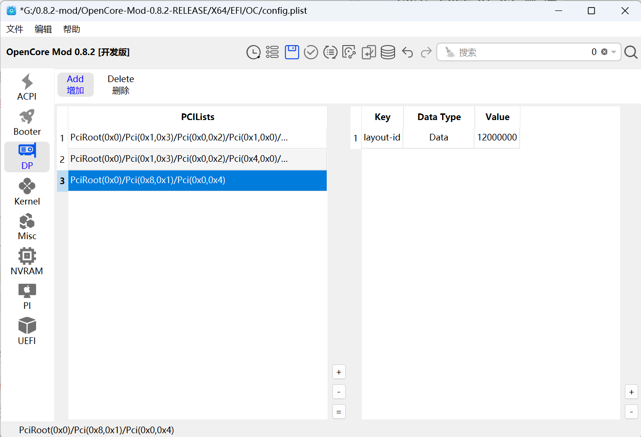Click the equals button under PCI list
The height and width of the screenshot is (437, 641).
(339, 412)
